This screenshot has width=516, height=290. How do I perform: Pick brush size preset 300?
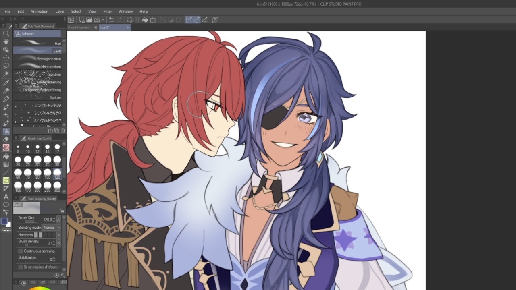coord(57,187)
